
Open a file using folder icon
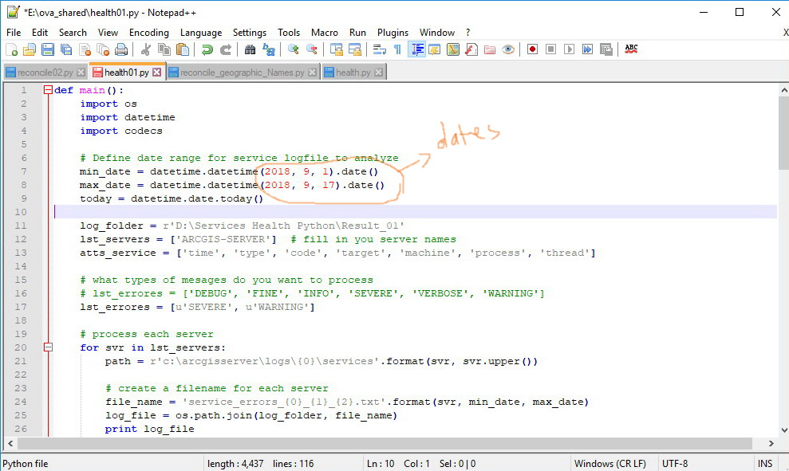(x=30, y=49)
